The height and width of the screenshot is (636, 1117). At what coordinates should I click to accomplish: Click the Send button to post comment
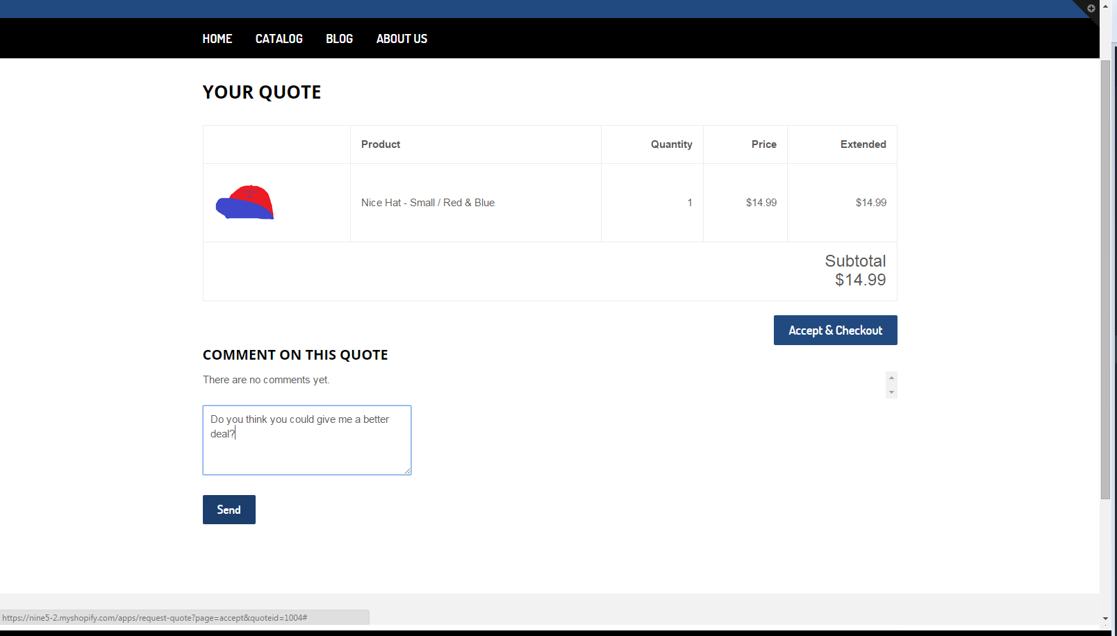click(x=229, y=509)
